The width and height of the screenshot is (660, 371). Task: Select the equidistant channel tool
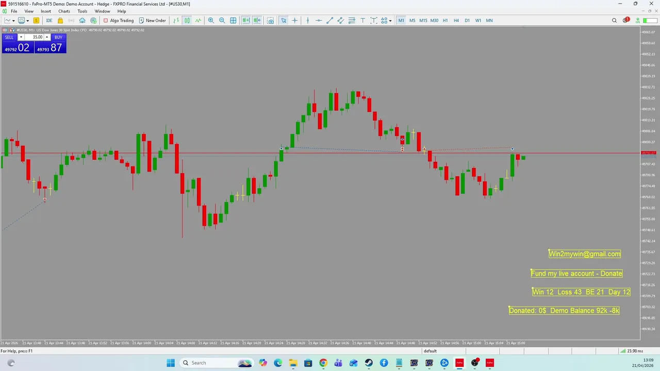tap(341, 21)
